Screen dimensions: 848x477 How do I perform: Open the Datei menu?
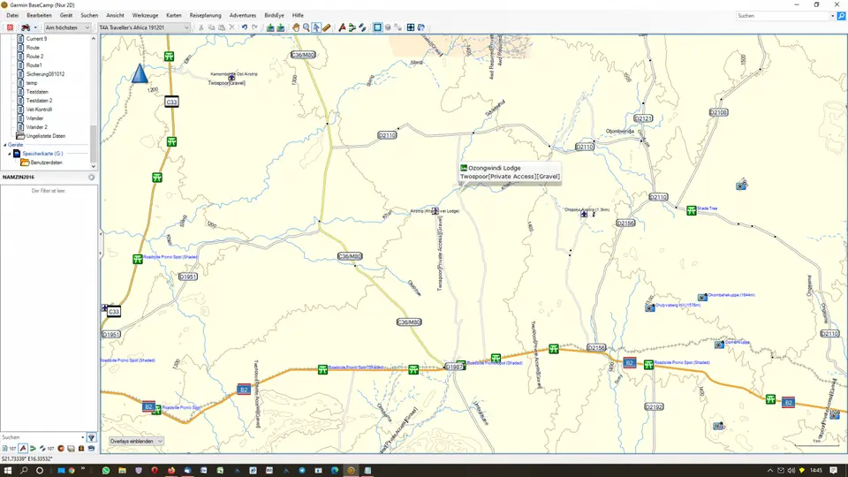12,15
